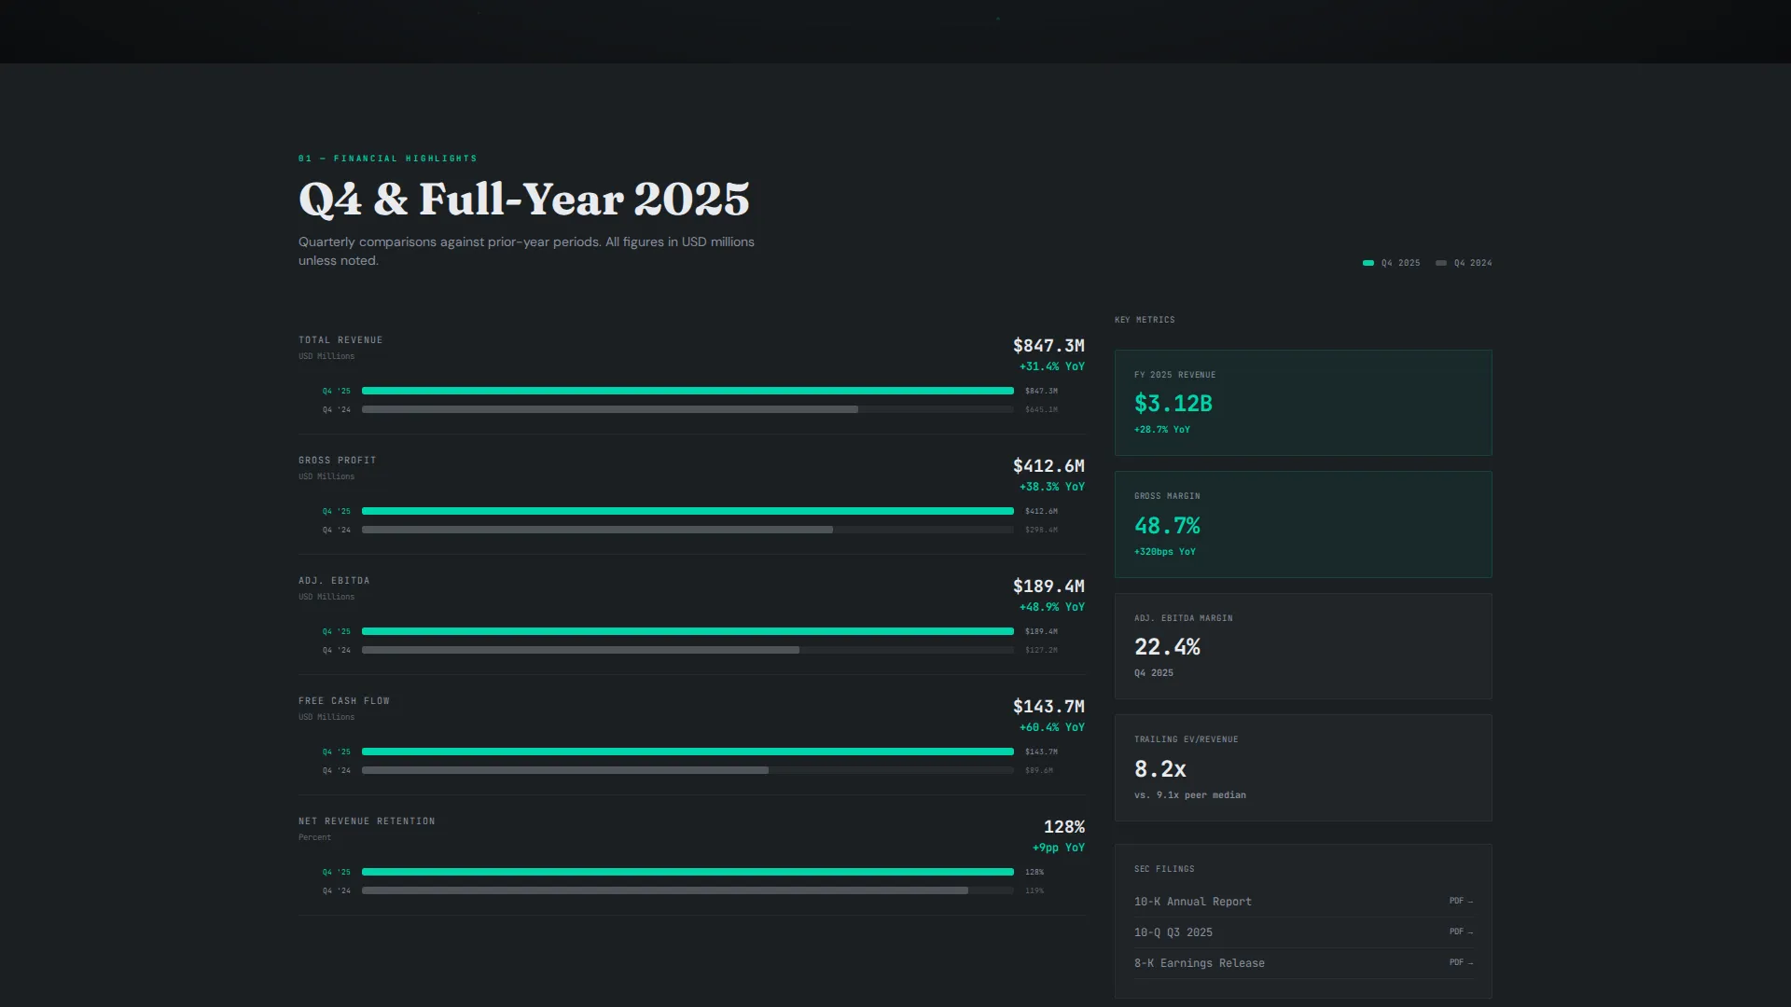
Task: Open the 10-Q Q3 2025 filing
Action: [1303, 932]
